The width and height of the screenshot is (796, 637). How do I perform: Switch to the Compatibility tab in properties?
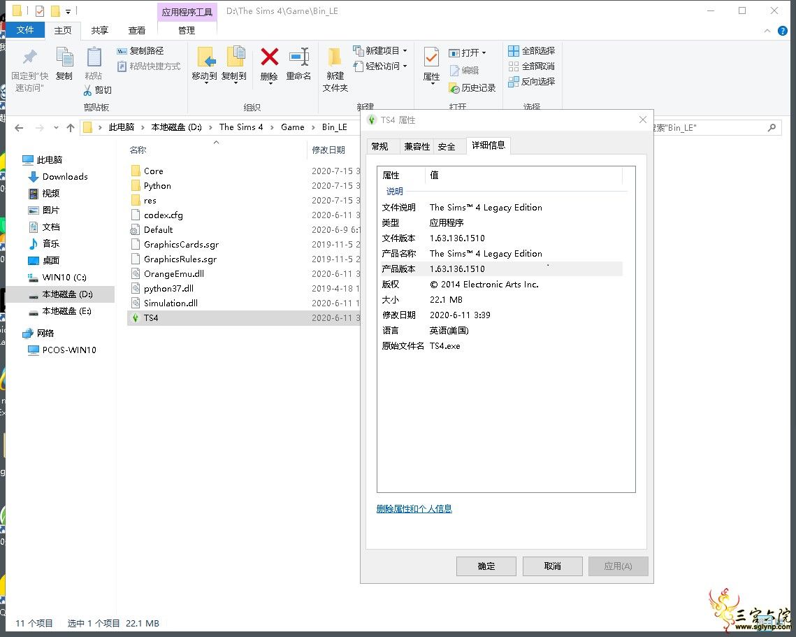pos(417,147)
